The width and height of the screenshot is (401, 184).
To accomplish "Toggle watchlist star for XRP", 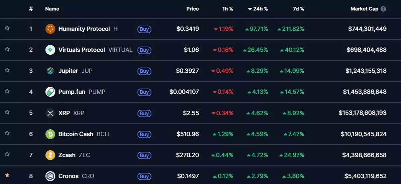I will tap(7, 112).
